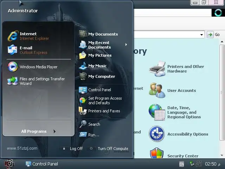Click the Control Panel icon in Start menu
The image size is (225, 169).
(x=83, y=90)
